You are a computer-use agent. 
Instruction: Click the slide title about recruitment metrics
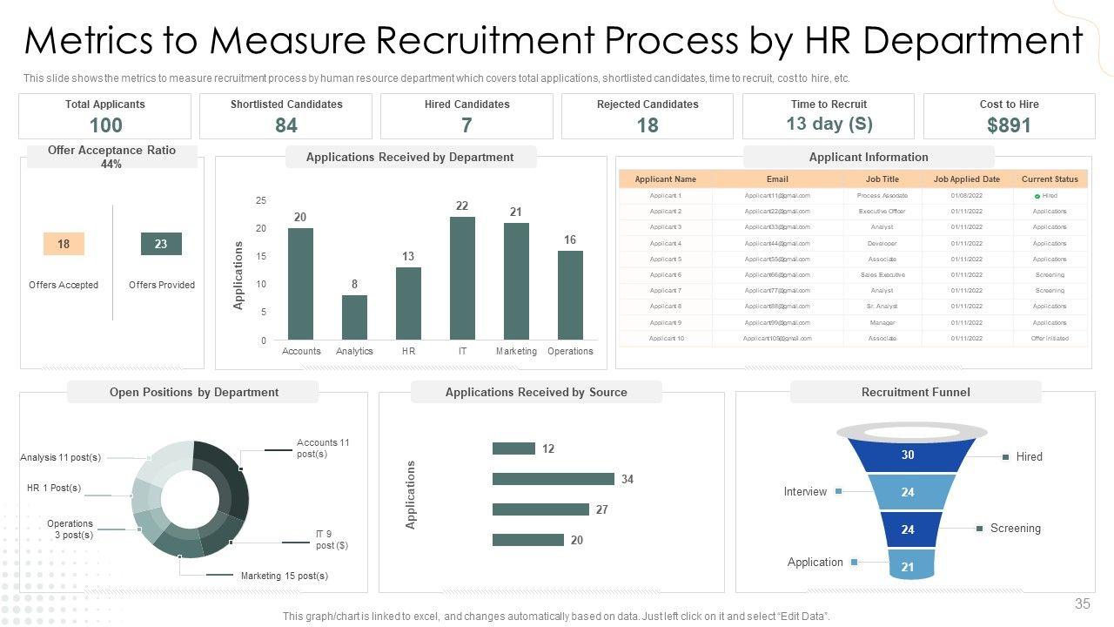[x=554, y=40]
